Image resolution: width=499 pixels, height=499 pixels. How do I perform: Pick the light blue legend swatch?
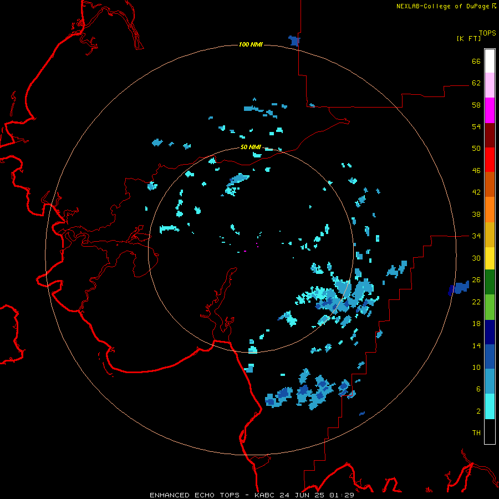(x=490, y=381)
